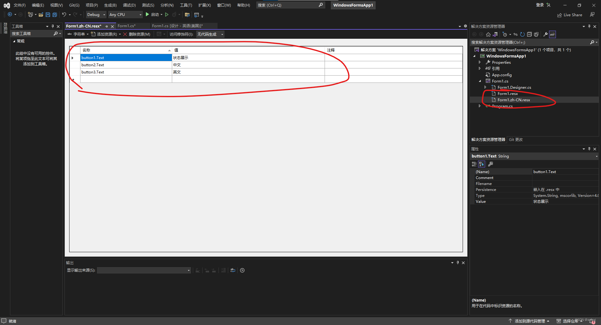Click the Pending Changes Filter clock icon
The image size is (601, 325).
[x=505, y=34]
